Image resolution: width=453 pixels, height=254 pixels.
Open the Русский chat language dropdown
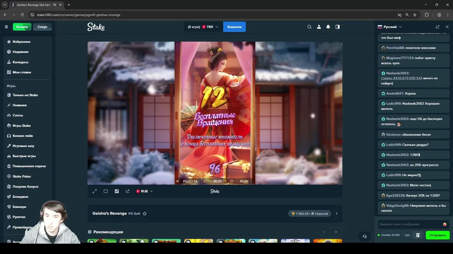tap(390, 27)
